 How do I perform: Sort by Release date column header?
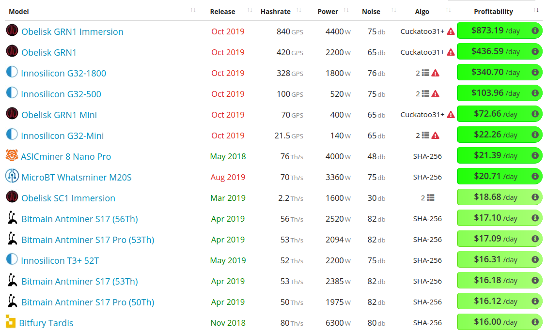[222, 12]
